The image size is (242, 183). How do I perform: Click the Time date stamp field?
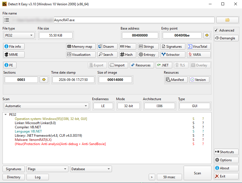tap(73, 80)
